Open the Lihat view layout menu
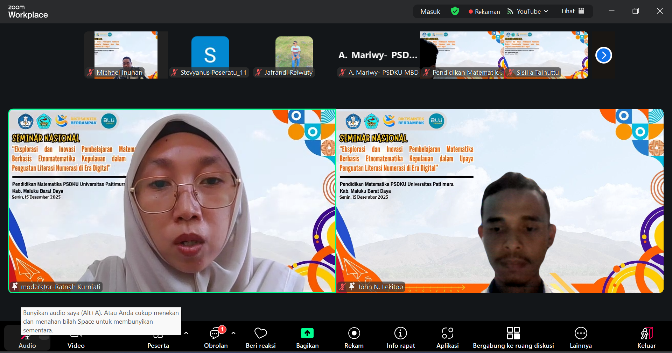Viewport: 672px width, 353px height. click(x=573, y=11)
